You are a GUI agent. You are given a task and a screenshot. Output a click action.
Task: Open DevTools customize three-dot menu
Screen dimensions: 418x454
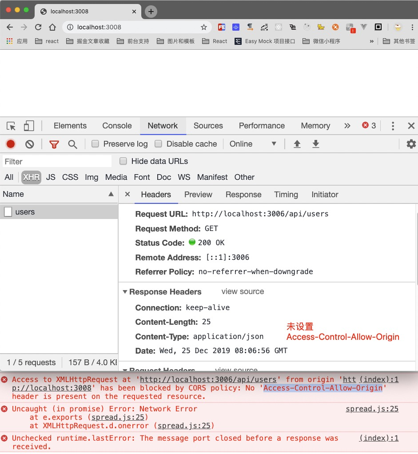coord(393,126)
